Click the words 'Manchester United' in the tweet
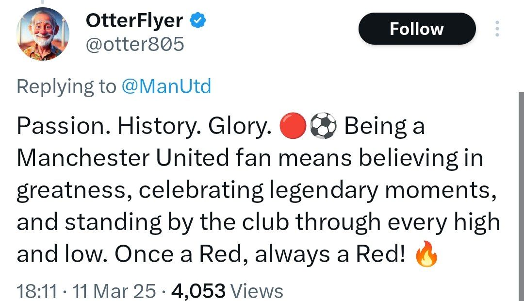 (123, 158)
